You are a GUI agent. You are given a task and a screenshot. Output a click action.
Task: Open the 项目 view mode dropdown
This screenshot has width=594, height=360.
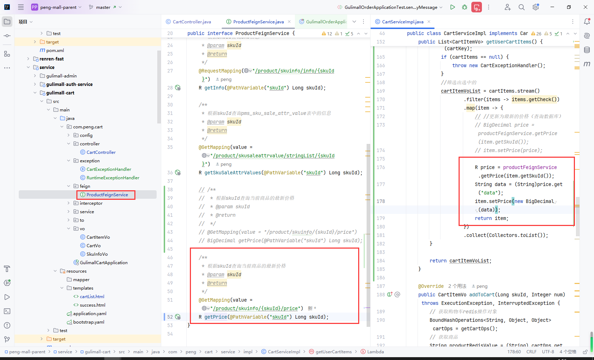[25, 22]
